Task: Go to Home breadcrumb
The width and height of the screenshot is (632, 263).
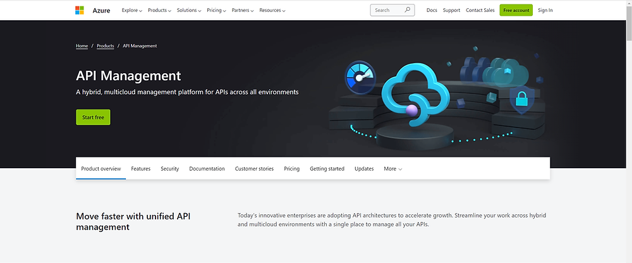Action: click(82, 46)
